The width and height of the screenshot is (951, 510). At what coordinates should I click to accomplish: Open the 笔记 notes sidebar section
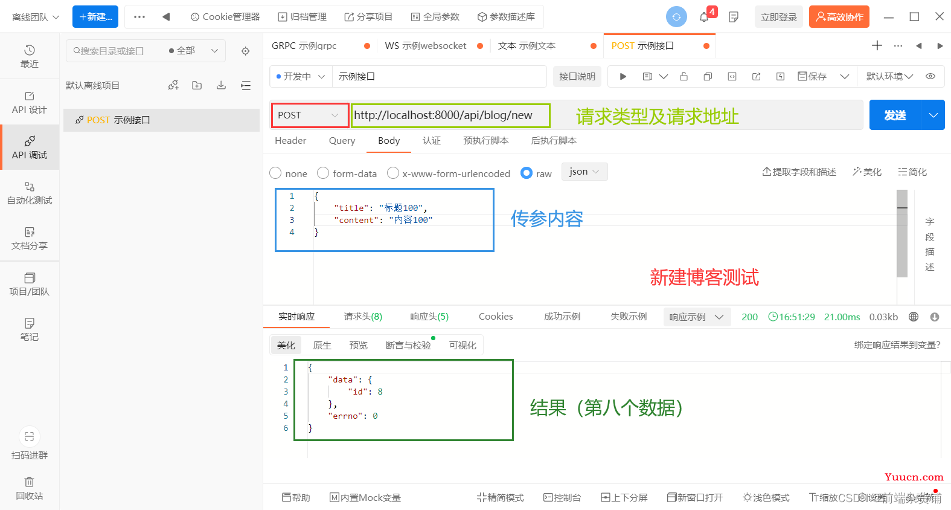point(30,329)
